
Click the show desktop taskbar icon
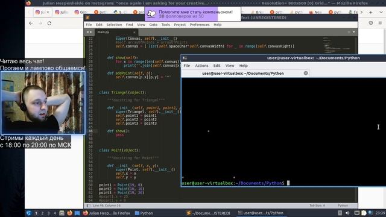tap(77, 213)
